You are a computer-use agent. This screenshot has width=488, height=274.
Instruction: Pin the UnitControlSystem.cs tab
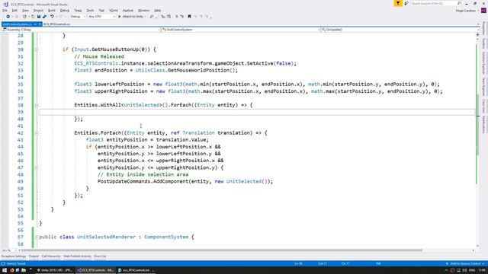pos(35,24)
